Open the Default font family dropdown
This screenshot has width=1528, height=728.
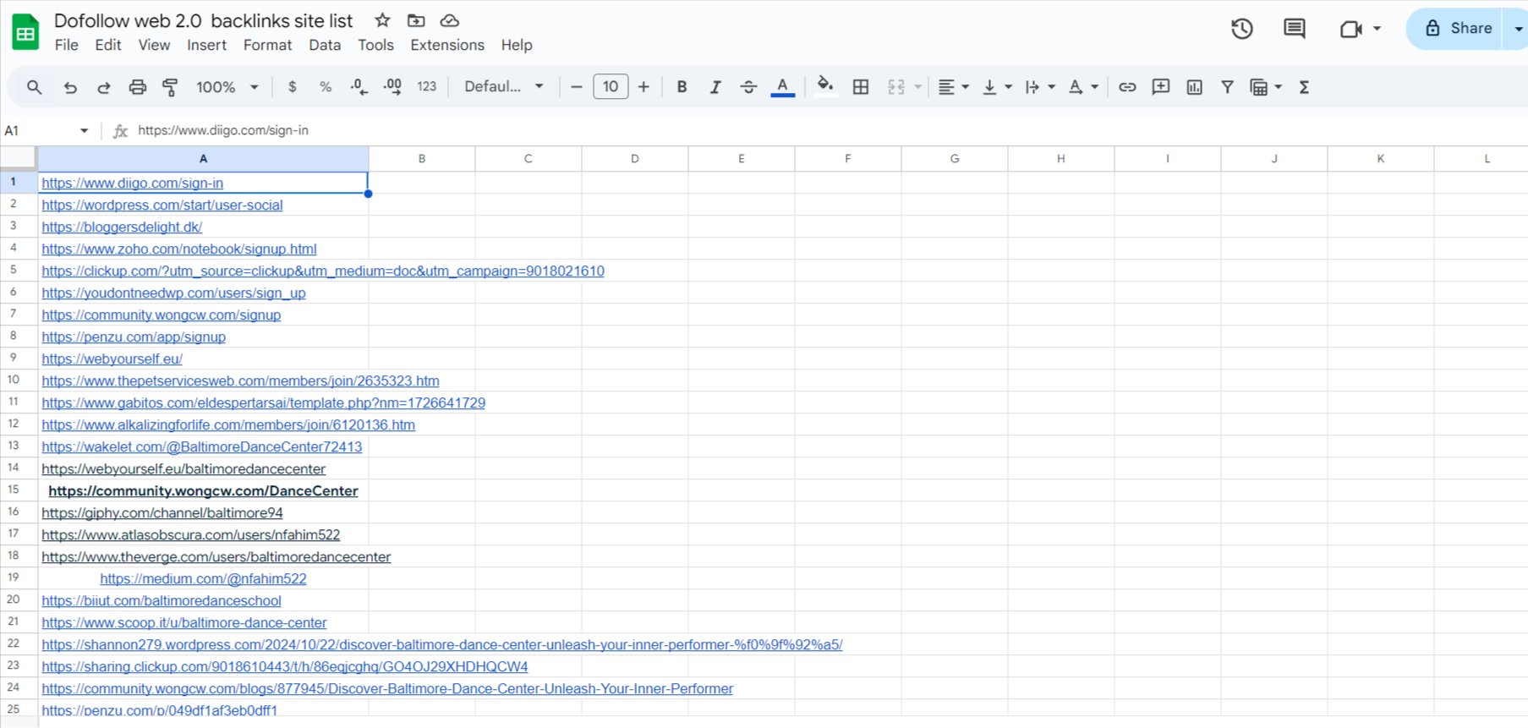click(x=503, y=87)
